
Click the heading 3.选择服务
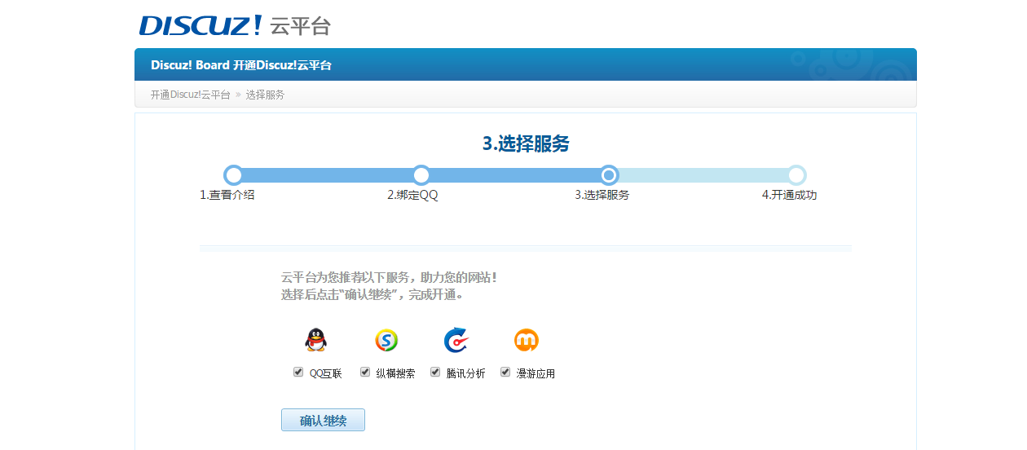tap(526, 144)
